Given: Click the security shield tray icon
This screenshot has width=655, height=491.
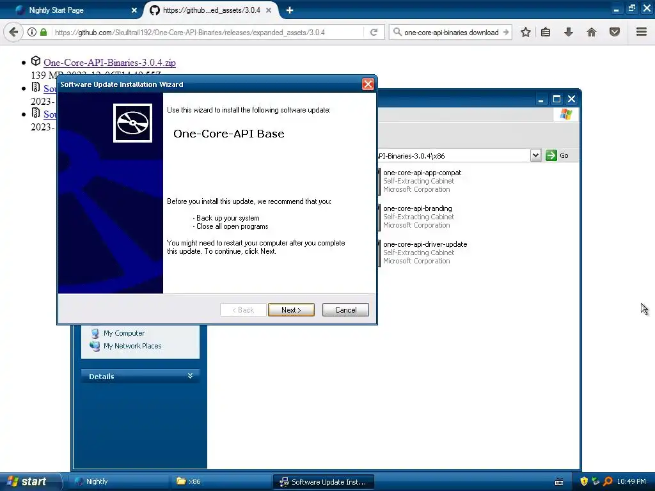Looking at the screenshot, I should (584, 481).
